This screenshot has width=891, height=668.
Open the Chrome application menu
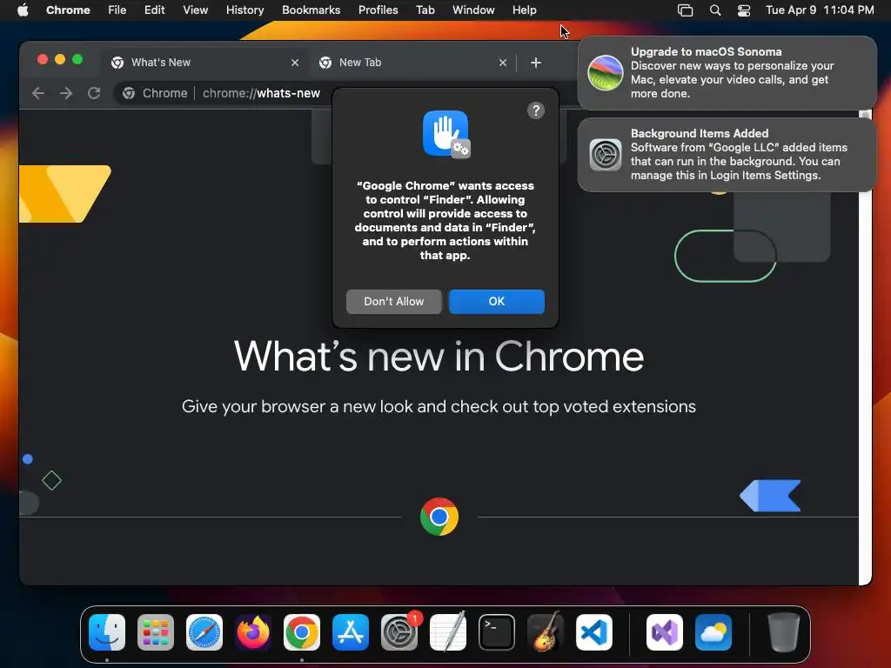(68, 10)
